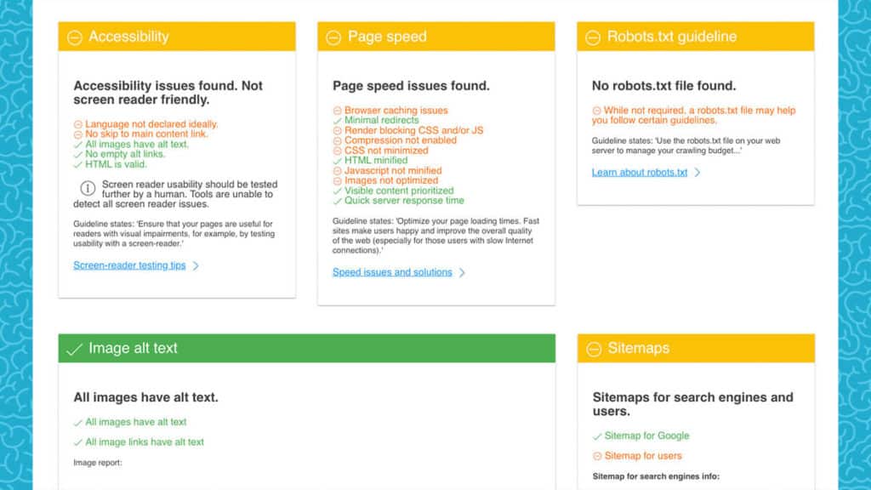Click the chevron after Learn about robots.txt
Viewport: 871px width, 490px height.
(x=697, y=173)
